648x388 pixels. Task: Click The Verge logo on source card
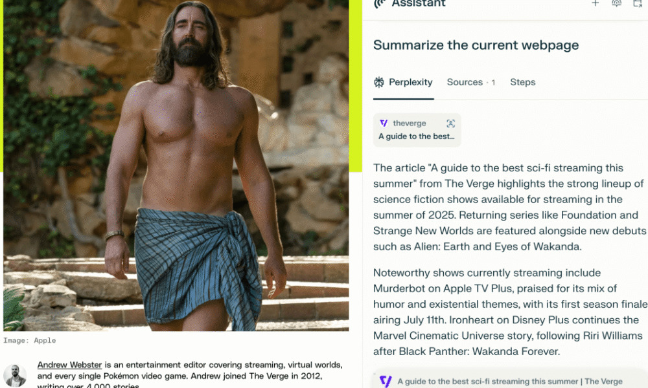[384, 124]
